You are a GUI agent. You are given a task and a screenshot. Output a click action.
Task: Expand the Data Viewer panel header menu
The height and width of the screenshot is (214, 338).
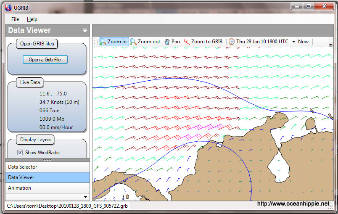[85, 30]
